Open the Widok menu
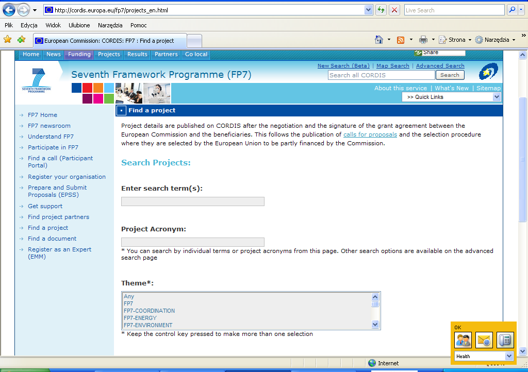 pyautogui.click(x=53, y=25)
